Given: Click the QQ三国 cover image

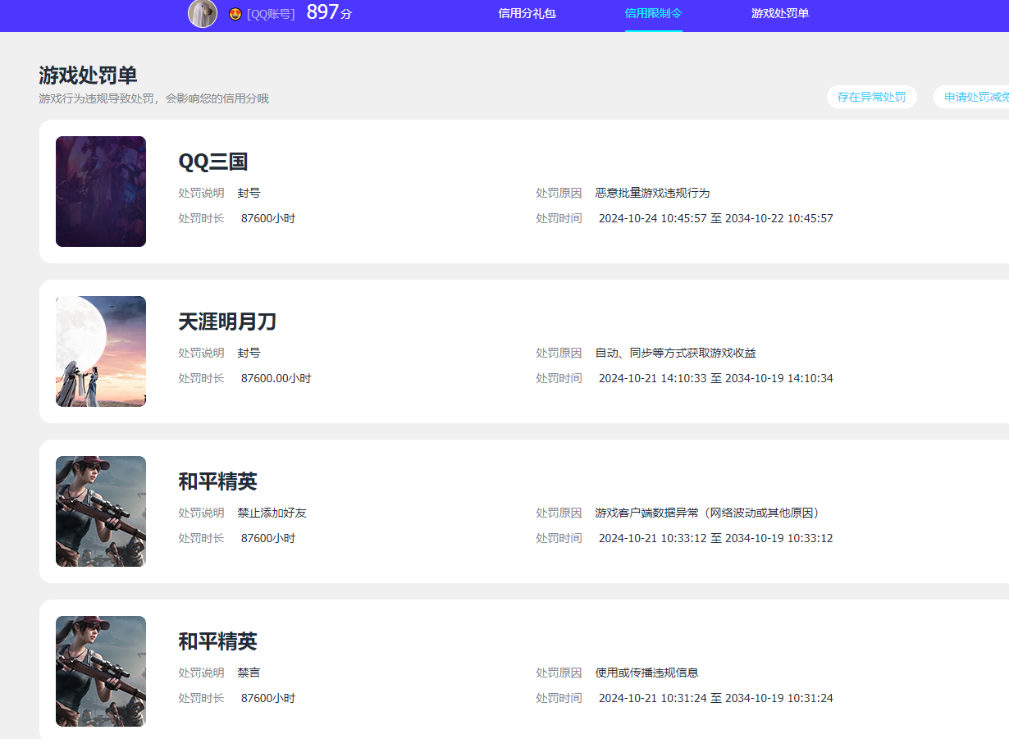Looking at the screenshot, I should (x=100, y=191).
